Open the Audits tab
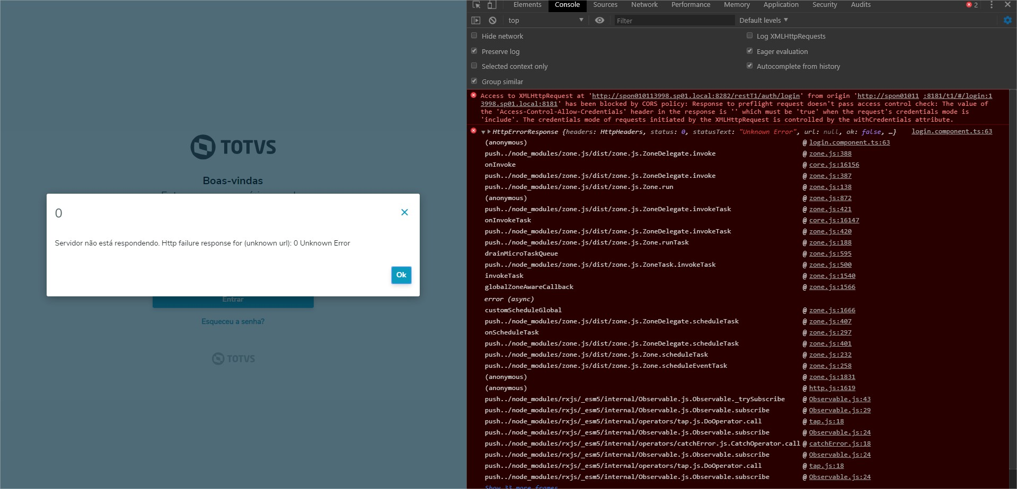 pyautogui.click(x=861, y=5)
